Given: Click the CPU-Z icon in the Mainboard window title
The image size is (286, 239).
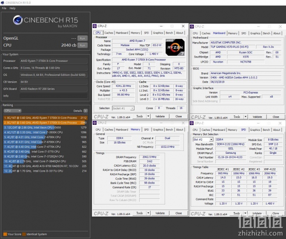Looking at the screenshot, I should pyautogui.click(x=192, y=26).
